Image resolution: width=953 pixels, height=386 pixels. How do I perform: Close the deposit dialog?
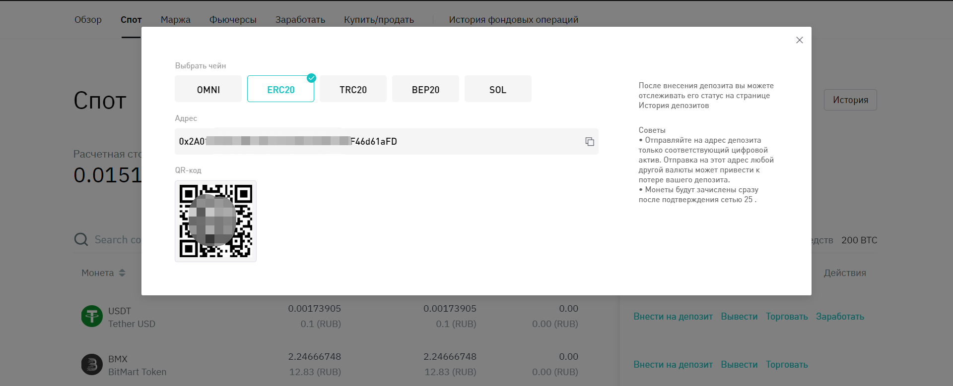click(799, 40)
